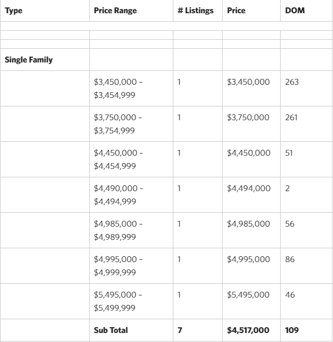The height and width of the screenshot is (342, 333).
Task: Click the $4,517,000 subtotal price
Action: point(248,330)
